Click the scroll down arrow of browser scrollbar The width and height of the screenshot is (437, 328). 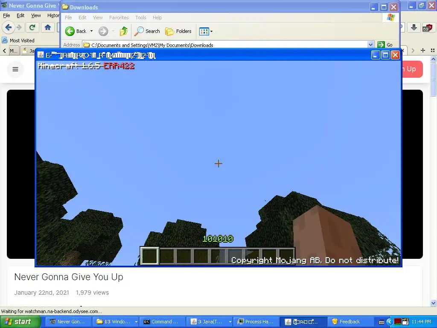(x=434, y=303)
